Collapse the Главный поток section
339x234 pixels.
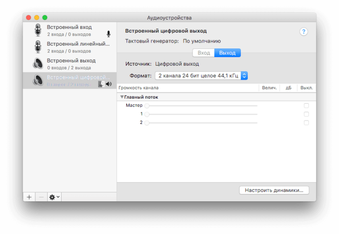coord(122,97)
